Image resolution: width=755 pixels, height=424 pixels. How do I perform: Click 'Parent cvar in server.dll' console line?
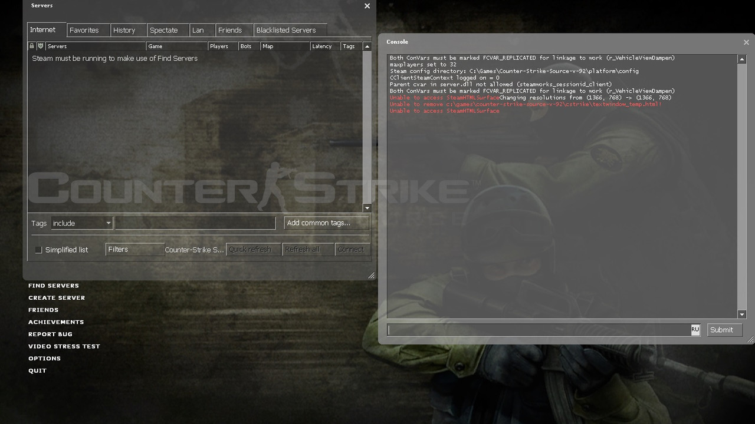pyautogui.click(x=501, y=84)
